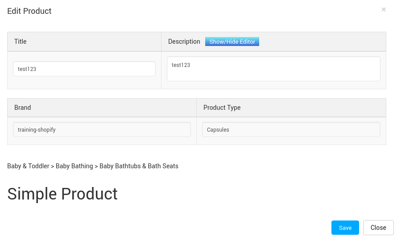Click the Description header label
Screen dimensions: 397x237
click(184, 42)
